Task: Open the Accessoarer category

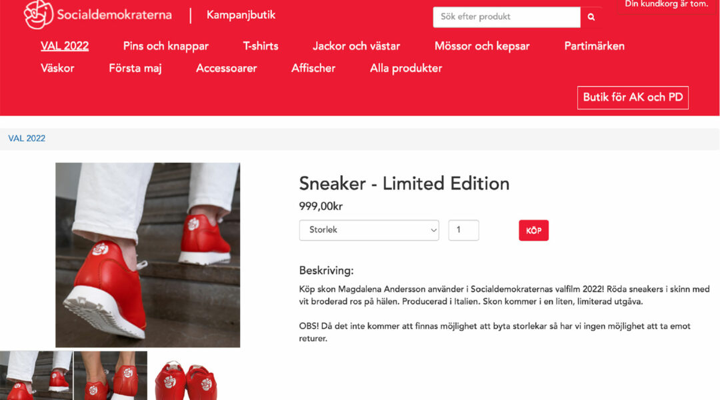Action: coord(227,69)
